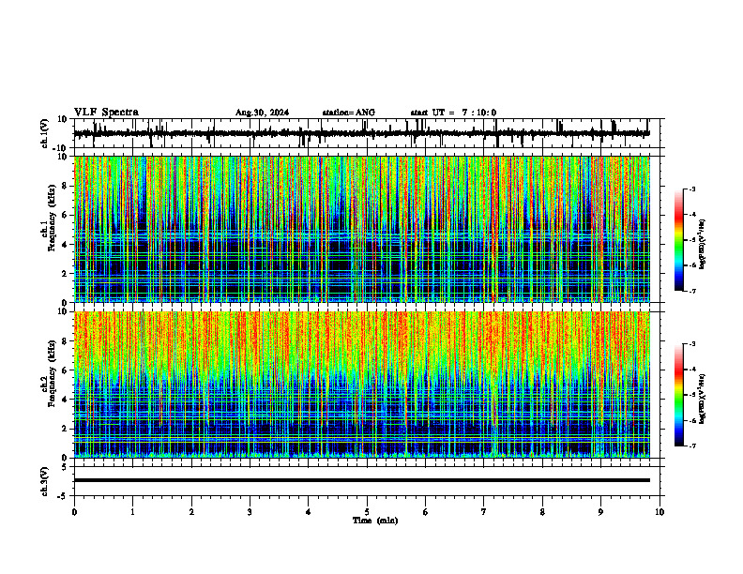Screen dimensions: 743x574
Task: Click the "6" kHz tick on ch.1 frequency axis
Action: click(66, 216)
